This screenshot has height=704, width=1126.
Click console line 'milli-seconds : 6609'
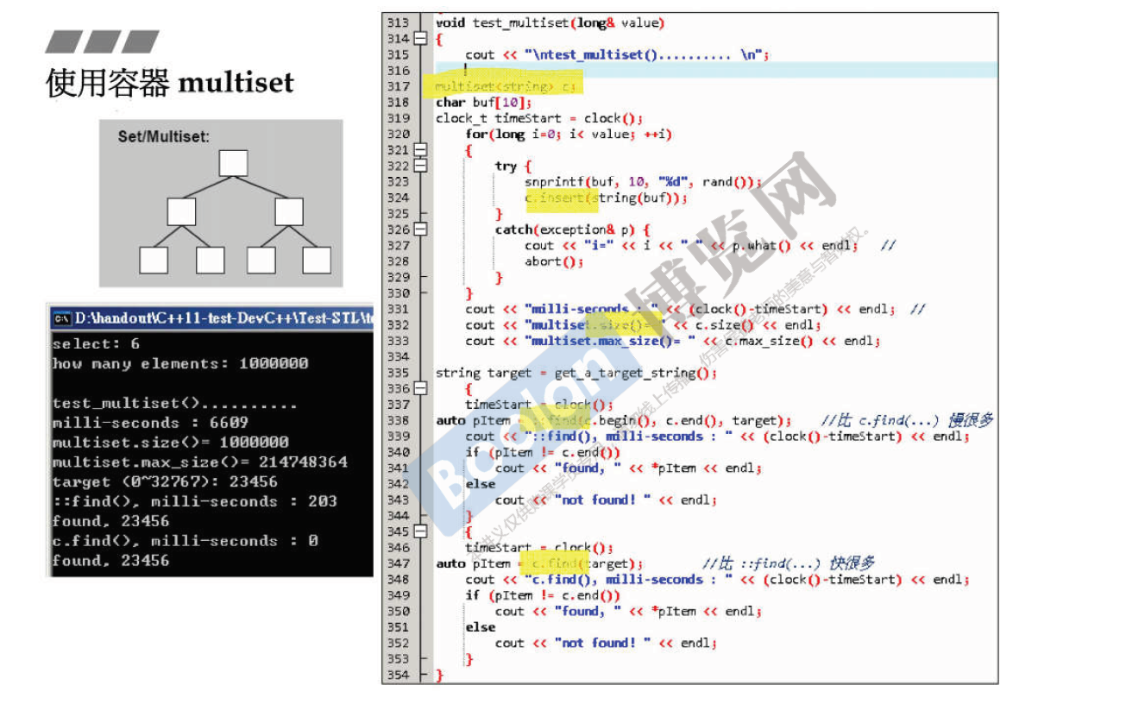coord(150,423)
